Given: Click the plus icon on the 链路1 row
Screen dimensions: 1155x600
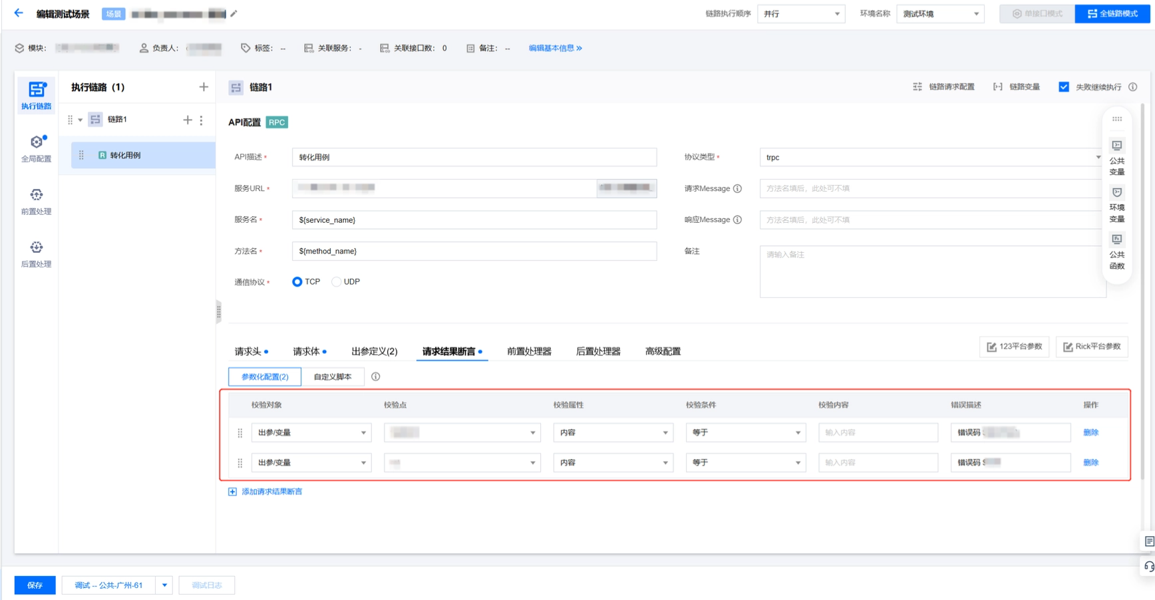Looking at the screenshot, I should pos(188,120).
